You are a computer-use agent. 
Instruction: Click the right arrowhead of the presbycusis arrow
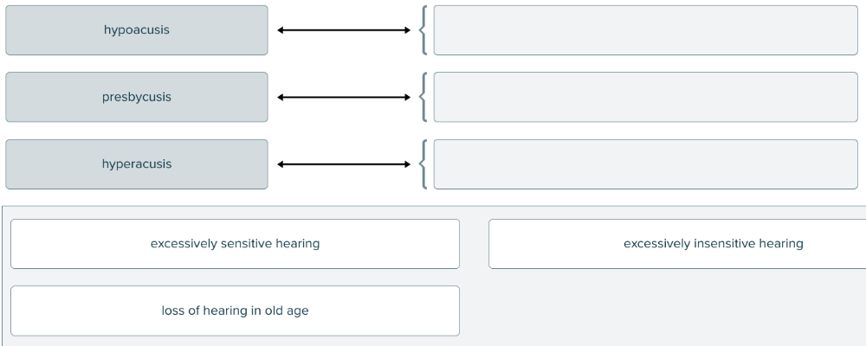tap(406, 97)
